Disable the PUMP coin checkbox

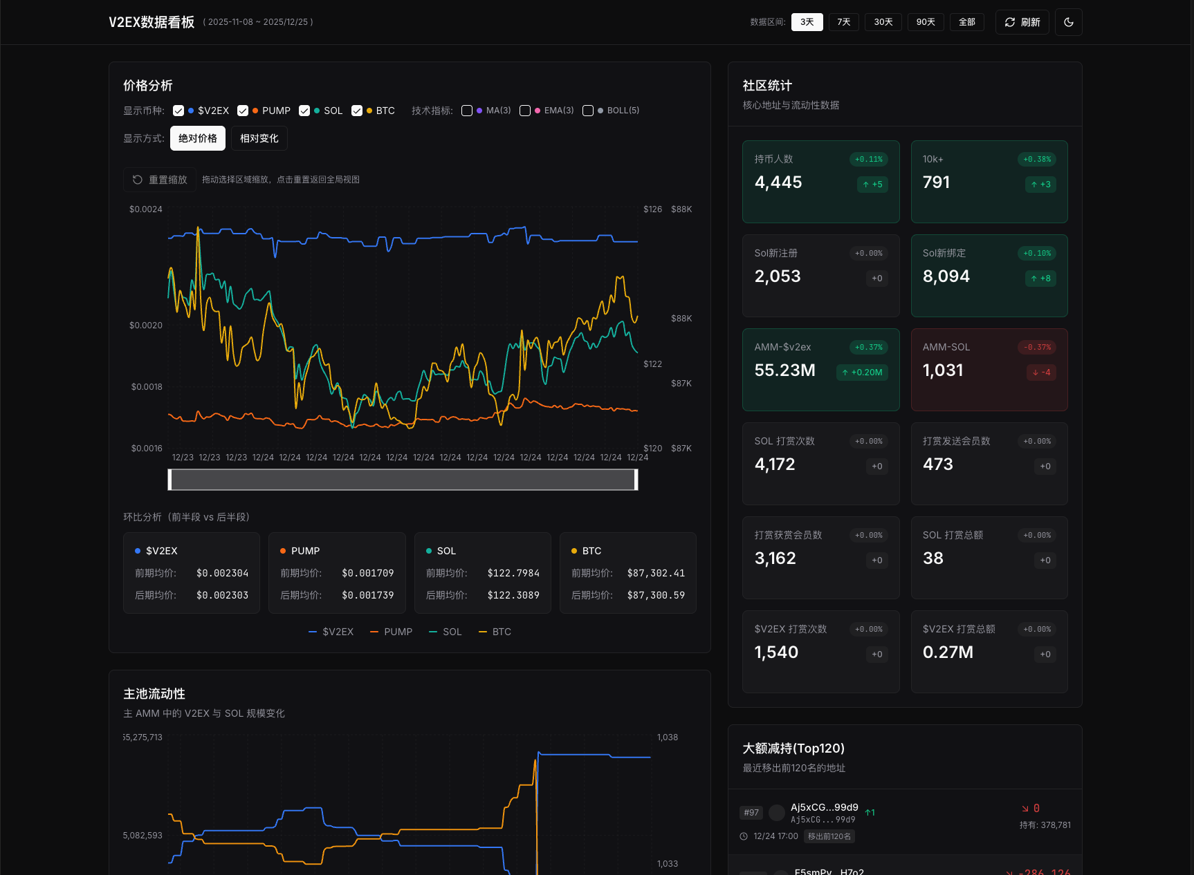coord(243,111)
